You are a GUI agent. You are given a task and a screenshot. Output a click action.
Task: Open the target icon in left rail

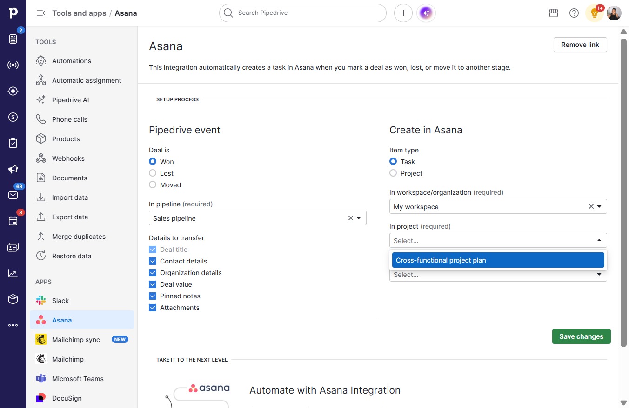click(x=13, y=91)
